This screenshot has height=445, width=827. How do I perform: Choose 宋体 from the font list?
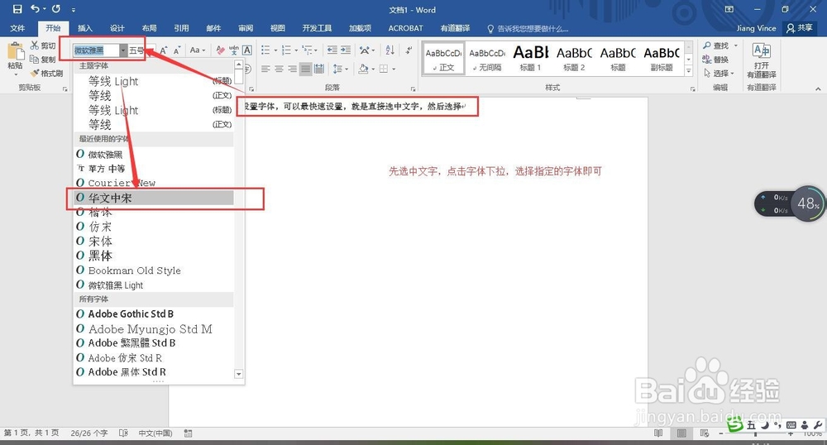click(x=154, y=241)
